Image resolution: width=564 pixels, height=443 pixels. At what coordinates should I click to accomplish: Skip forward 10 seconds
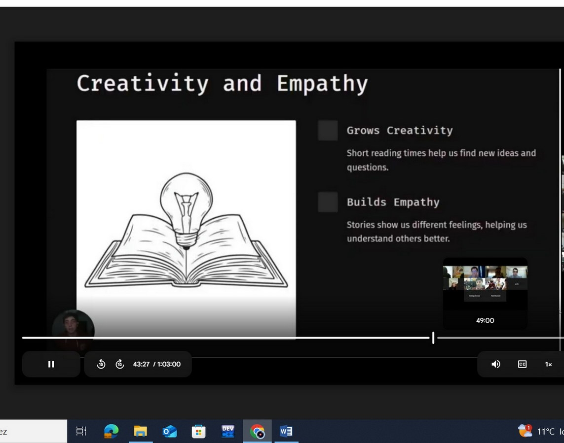[119, 364]
